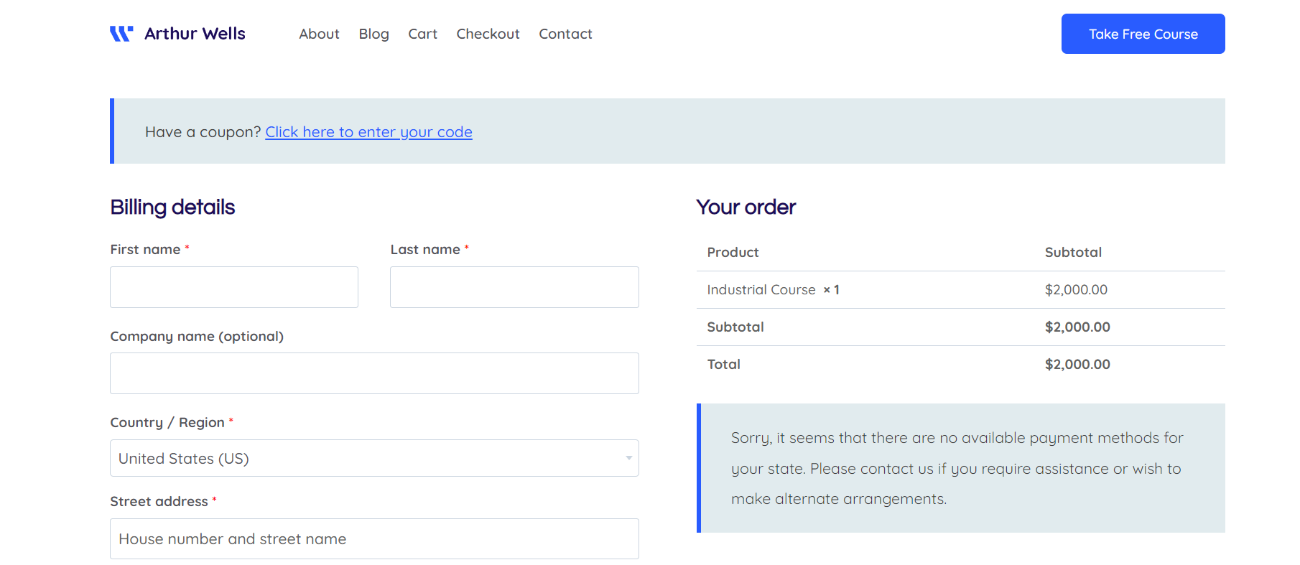The width and height of the screenshot is (1300, 565).
Task: Click the Company name (optional) label
Action: coord(197,337)
